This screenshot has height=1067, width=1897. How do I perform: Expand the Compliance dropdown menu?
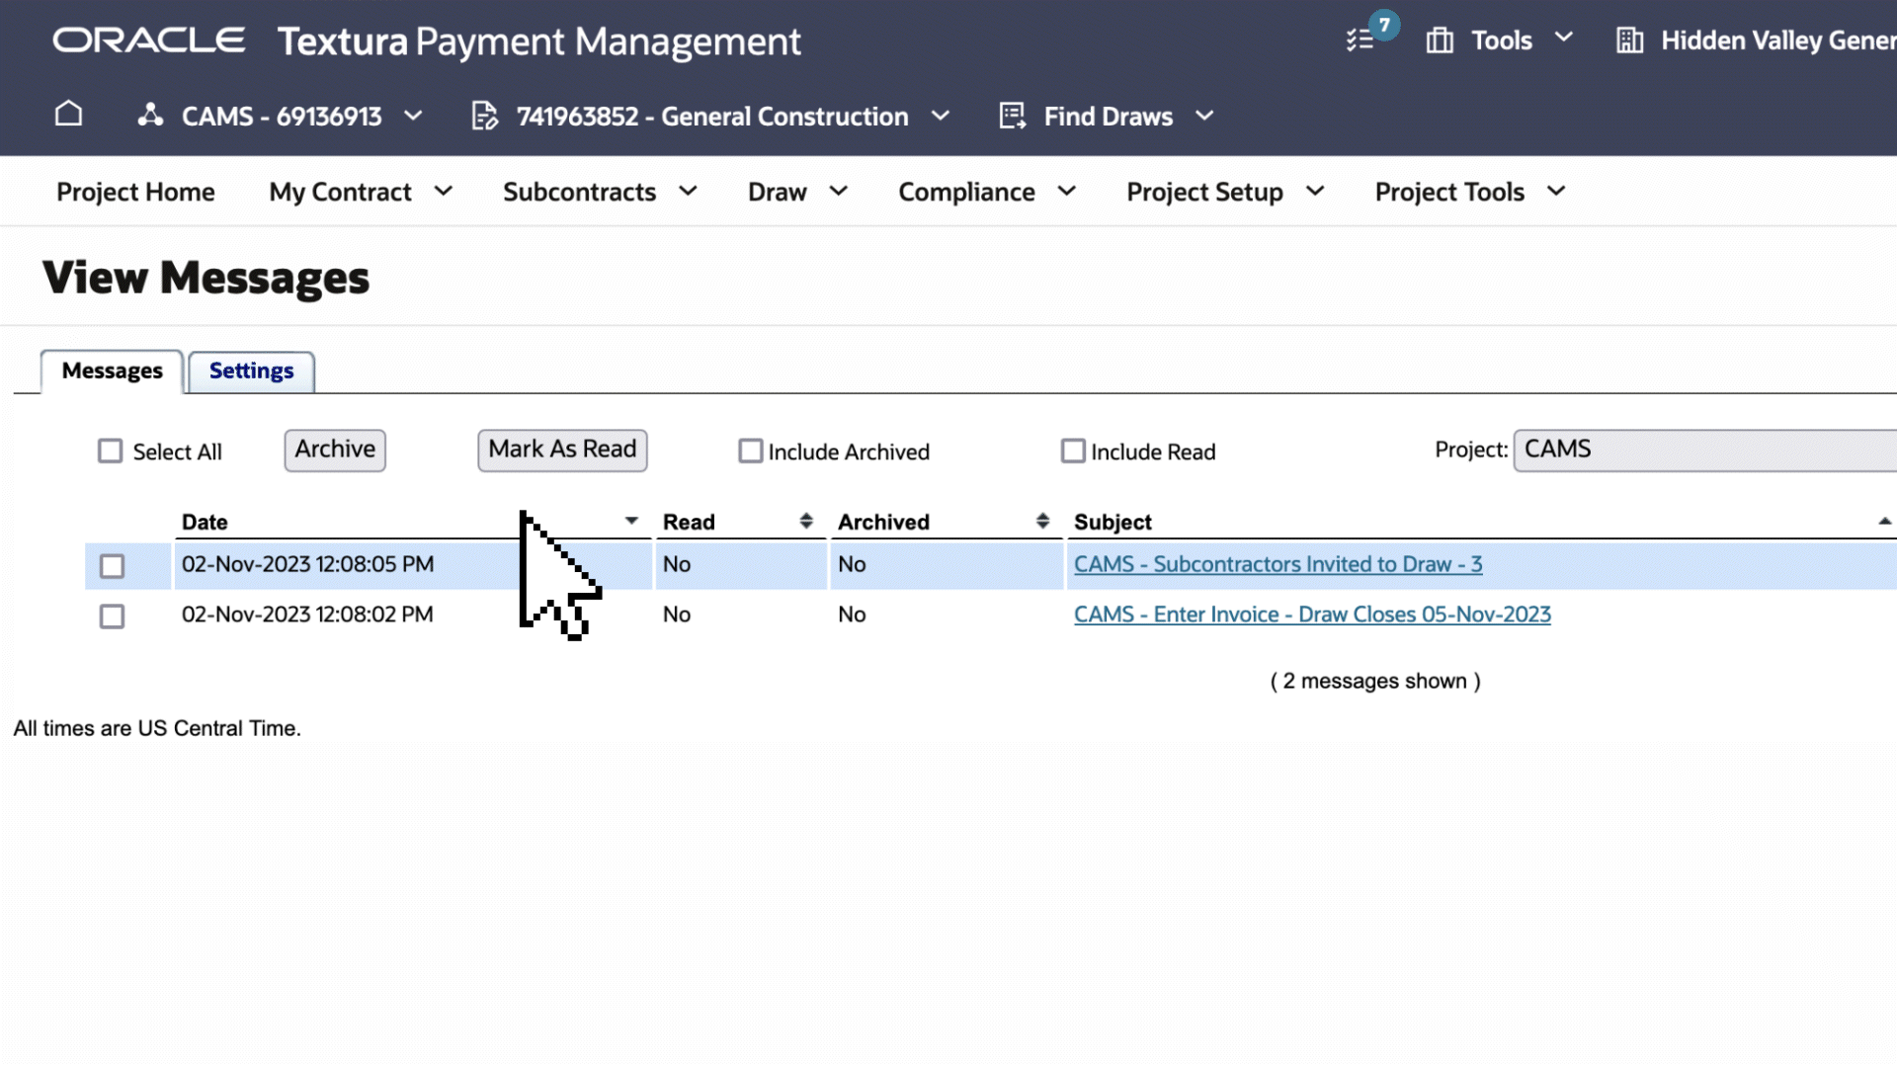tap(986, 192)
